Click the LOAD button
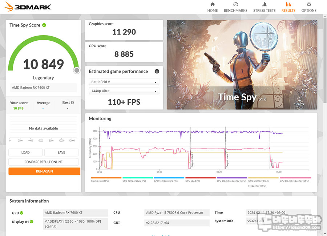Viewport: 327px width, 236px height. click(25, 152)
